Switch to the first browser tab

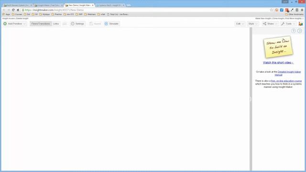[x=18, y=5]
